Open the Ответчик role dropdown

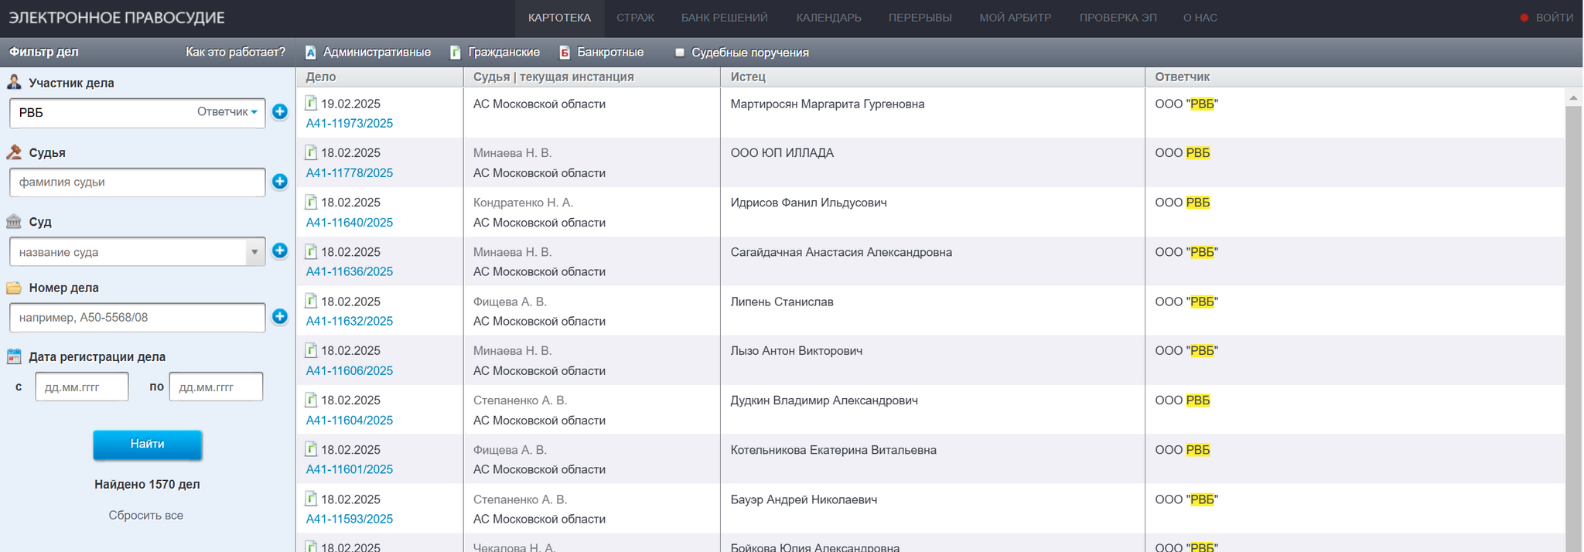227,111
